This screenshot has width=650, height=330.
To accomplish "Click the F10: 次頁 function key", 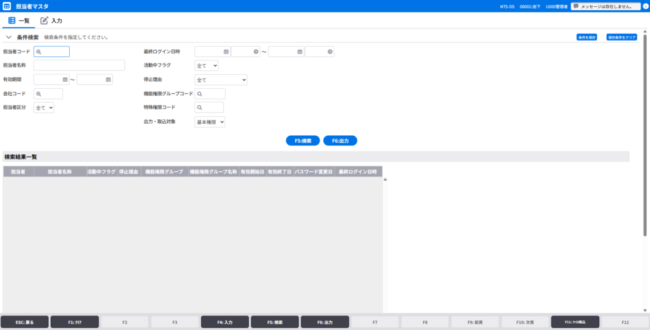I will 525,322.
